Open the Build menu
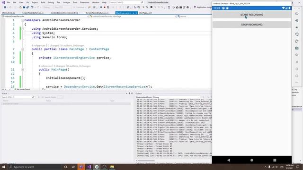The height and width of the screenshot is (170, 303). [x=43, y=2]
